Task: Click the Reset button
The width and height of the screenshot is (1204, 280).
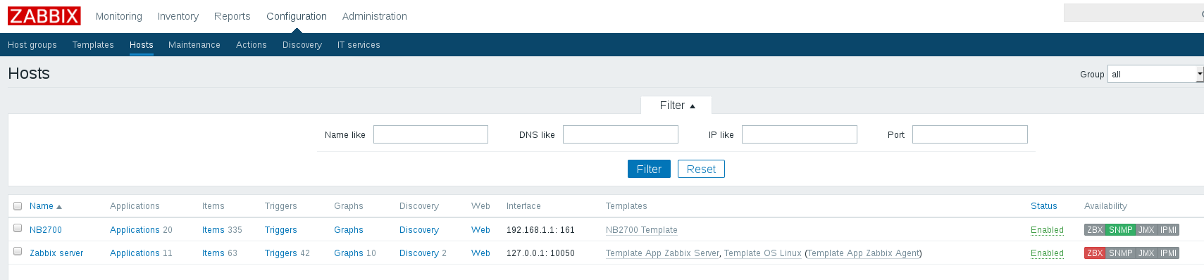Action: tap(701, 169)
